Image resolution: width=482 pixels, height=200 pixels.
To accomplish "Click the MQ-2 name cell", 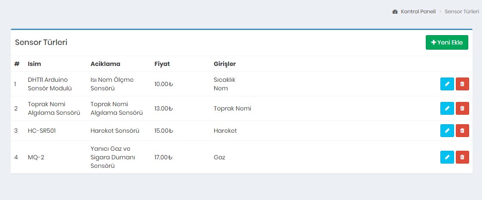I will 36,157.
